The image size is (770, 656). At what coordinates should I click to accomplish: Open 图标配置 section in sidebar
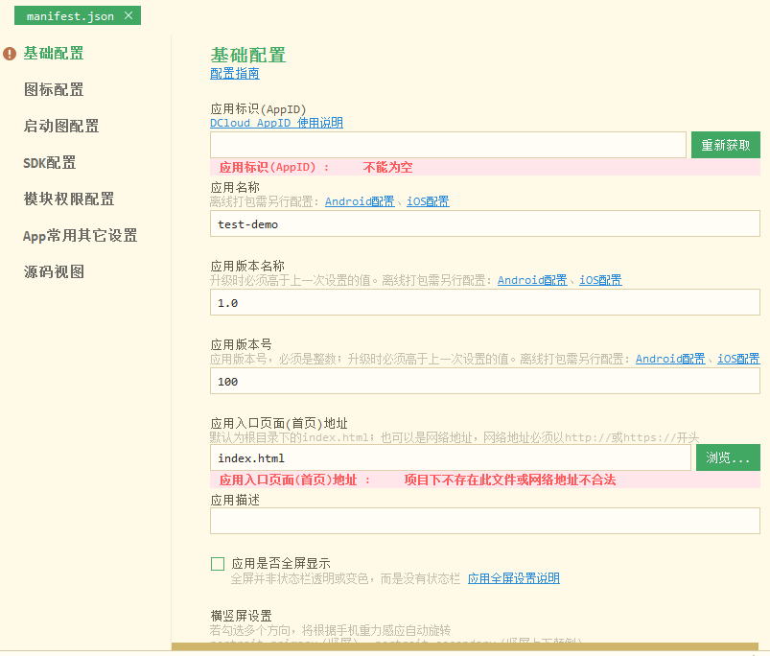(54, 90)
